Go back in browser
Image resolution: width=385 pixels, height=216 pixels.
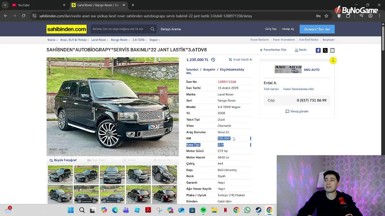point(5,16)
